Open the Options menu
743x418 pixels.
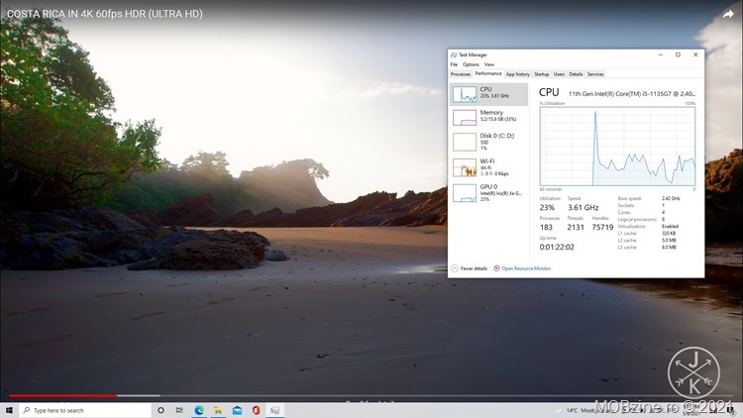(470, 64)
